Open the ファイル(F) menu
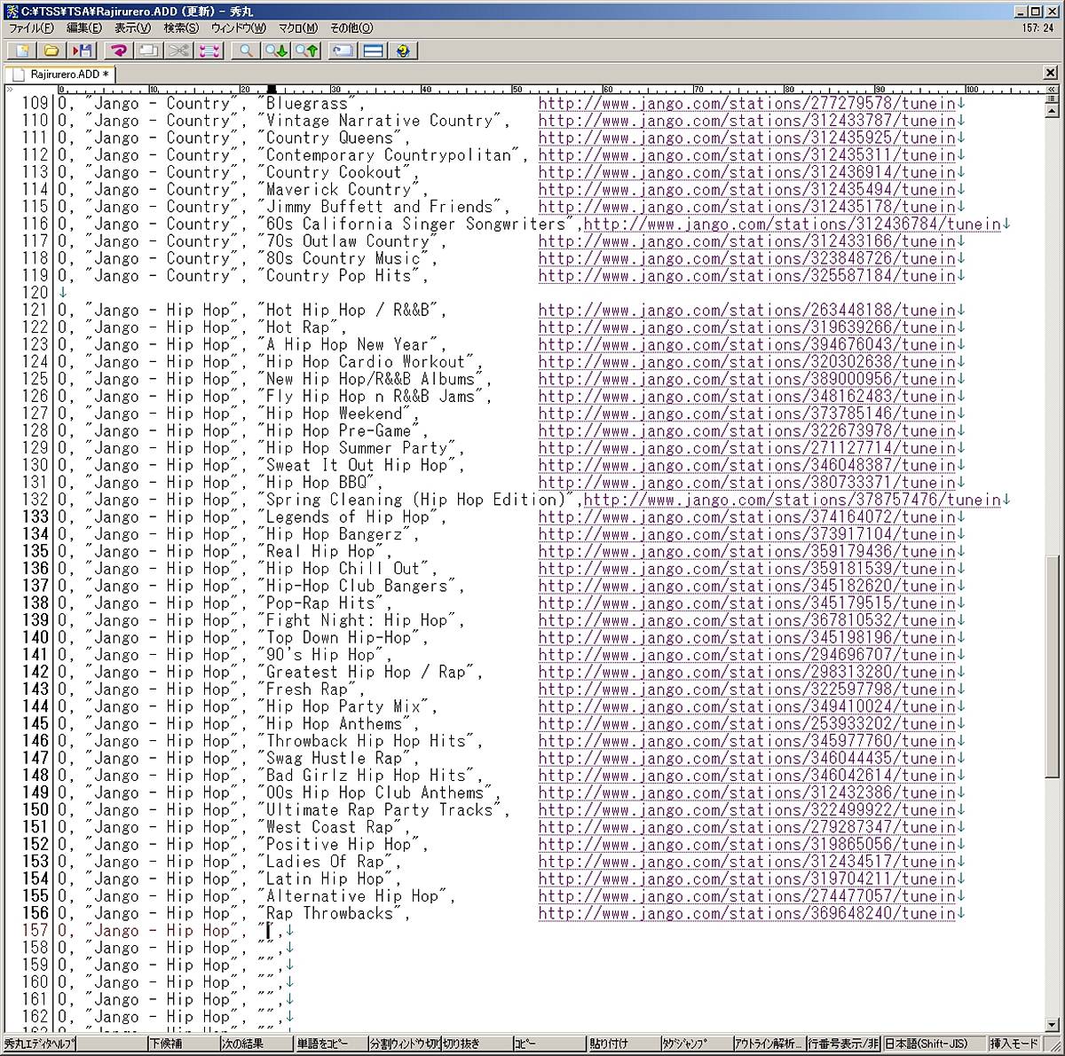The height and width of the screenshot is (1056, 1065). click(31, 28)
